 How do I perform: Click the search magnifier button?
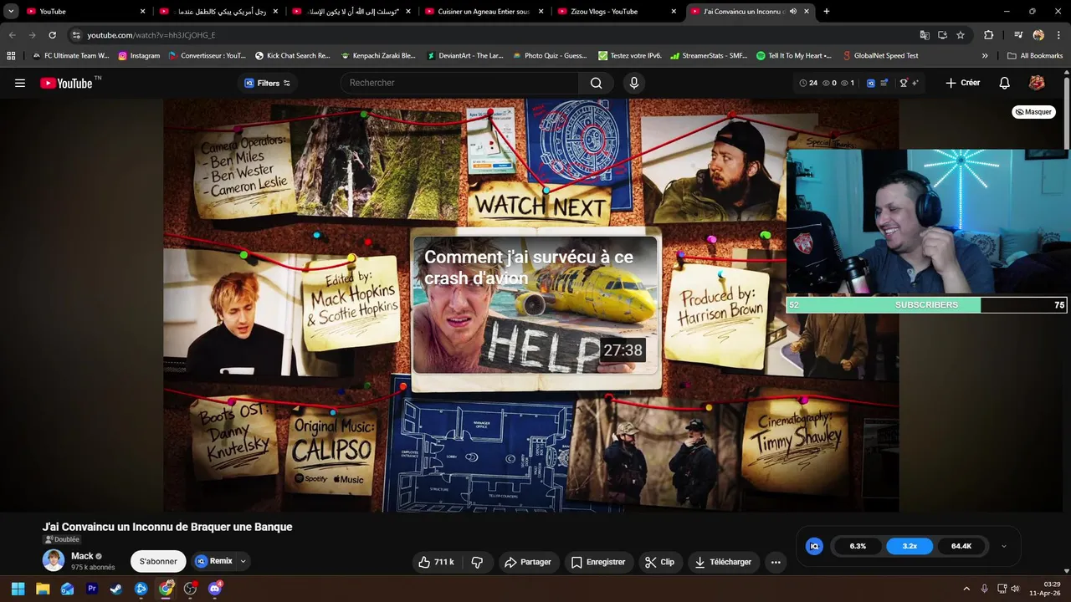tap(596, 83)
